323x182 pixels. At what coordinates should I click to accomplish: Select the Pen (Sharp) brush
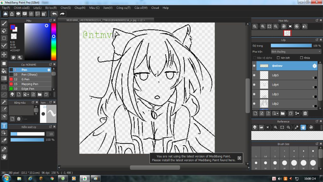(30, 74)
